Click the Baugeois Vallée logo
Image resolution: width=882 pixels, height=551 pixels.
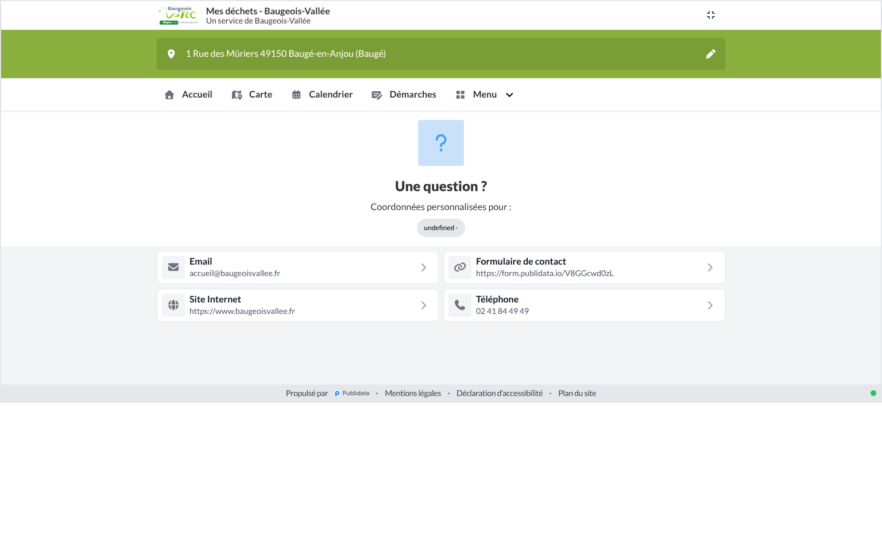point(179,15)
